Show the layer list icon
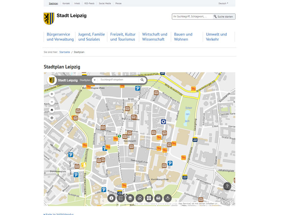Viewport: 287px width, 215px height. 131,198
